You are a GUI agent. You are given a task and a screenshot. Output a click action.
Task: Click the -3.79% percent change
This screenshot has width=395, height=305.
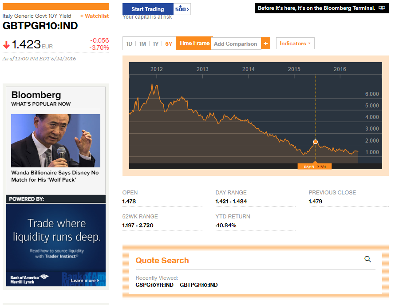[99, 48]
